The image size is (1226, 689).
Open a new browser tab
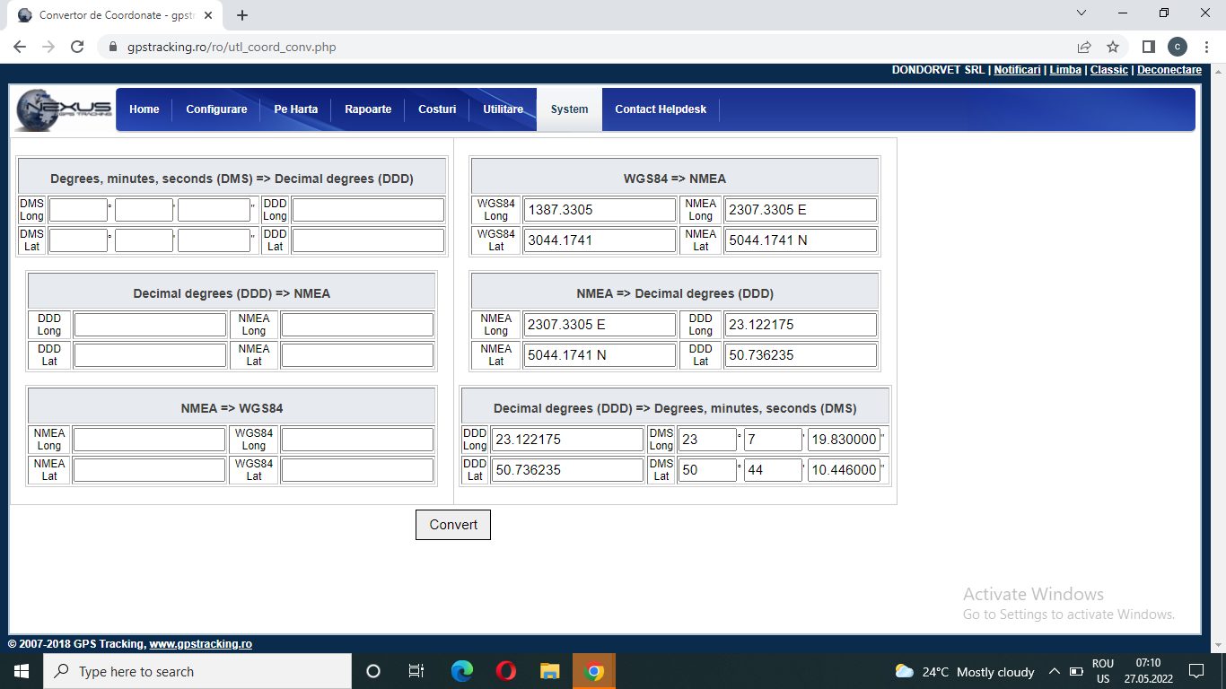pos(242,15)
